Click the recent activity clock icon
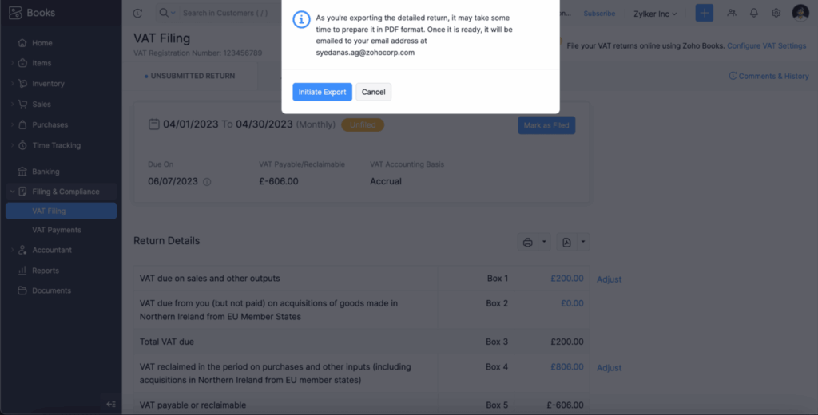Image resolution: width=818 pixels, height=415 pixels. (x=138, y=14)
